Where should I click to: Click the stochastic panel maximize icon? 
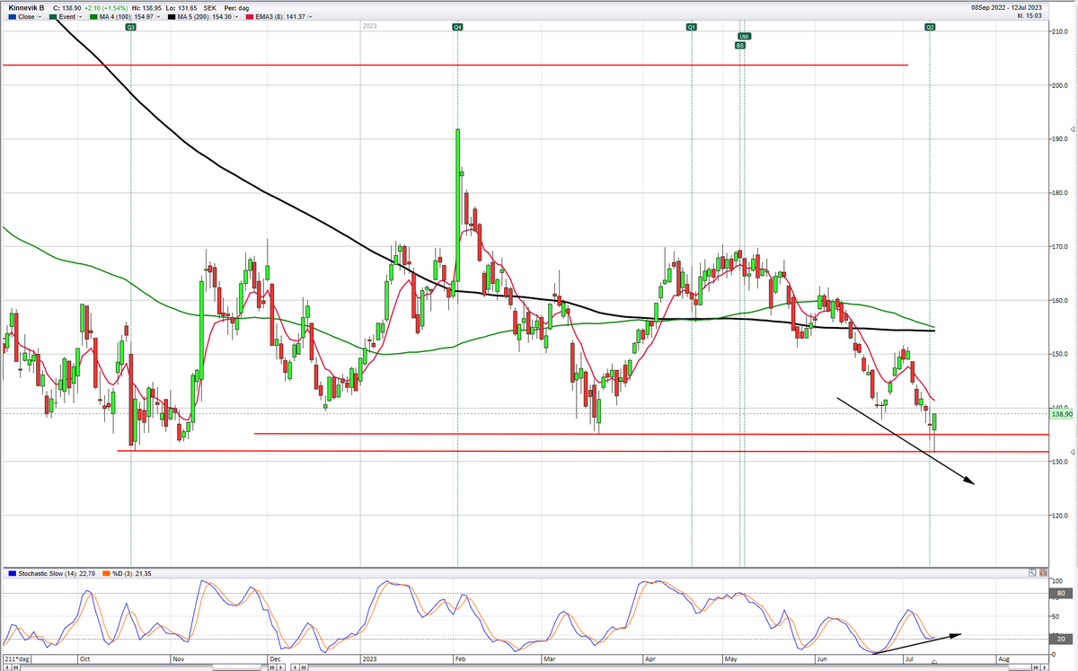point(1032,572)
